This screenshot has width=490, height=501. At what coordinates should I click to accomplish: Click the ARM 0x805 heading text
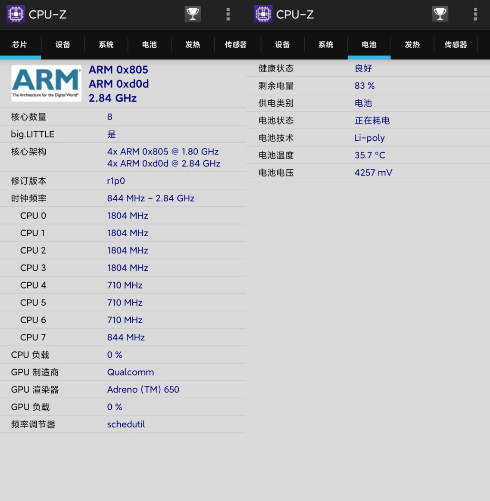119,70
